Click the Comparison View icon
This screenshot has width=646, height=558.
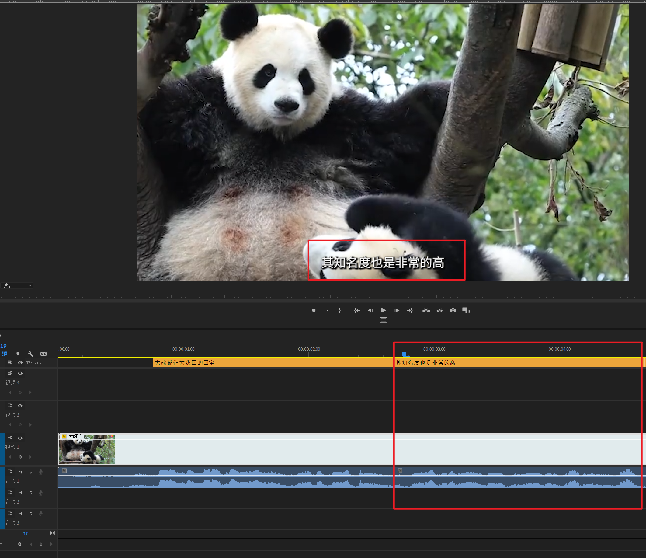pos(466,310)
